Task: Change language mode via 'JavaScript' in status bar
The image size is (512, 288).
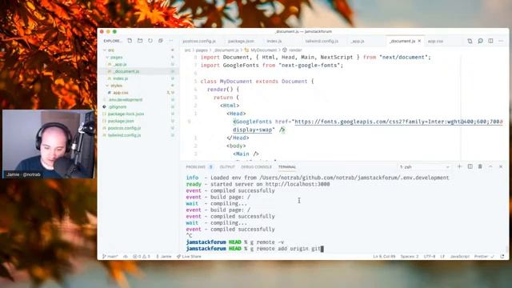Action: 460,257
